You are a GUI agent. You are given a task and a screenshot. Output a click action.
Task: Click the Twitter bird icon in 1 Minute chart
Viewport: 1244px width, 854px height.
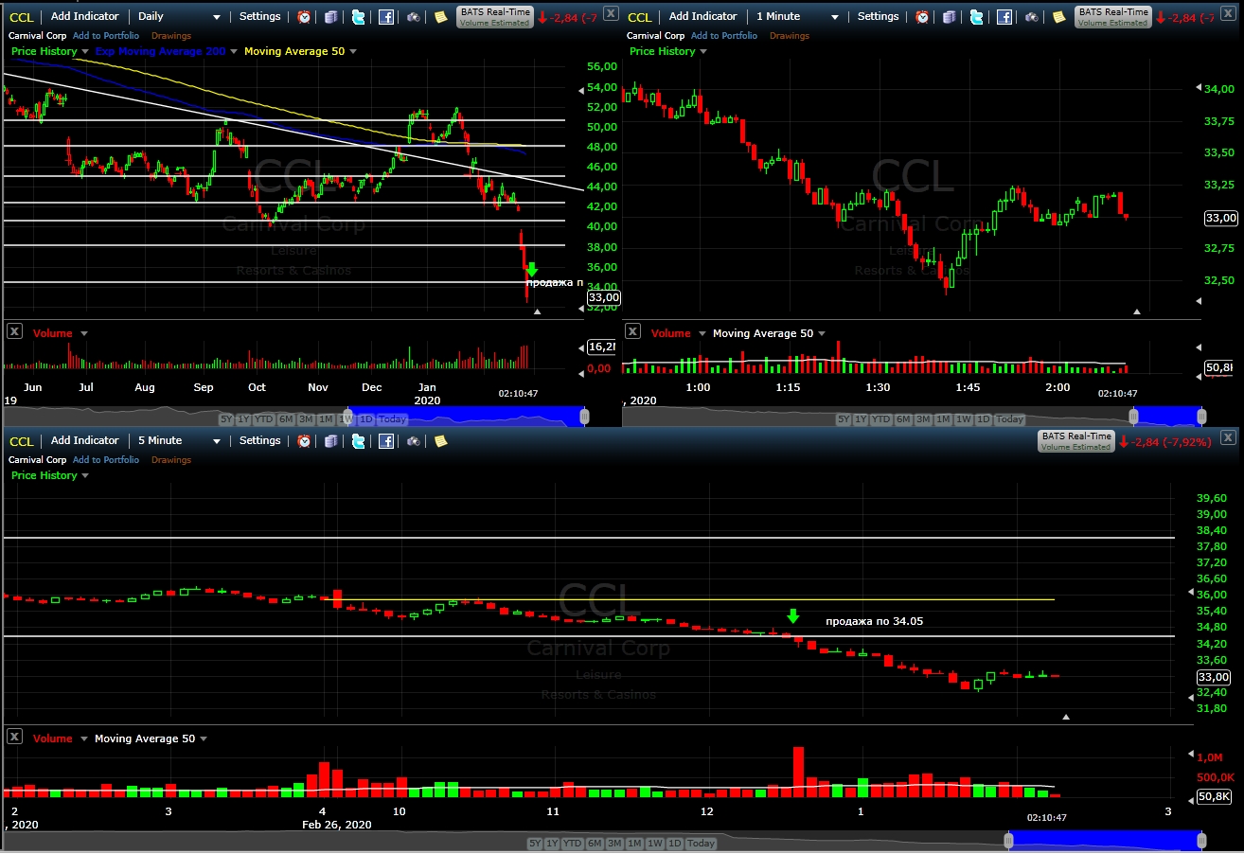976,17
